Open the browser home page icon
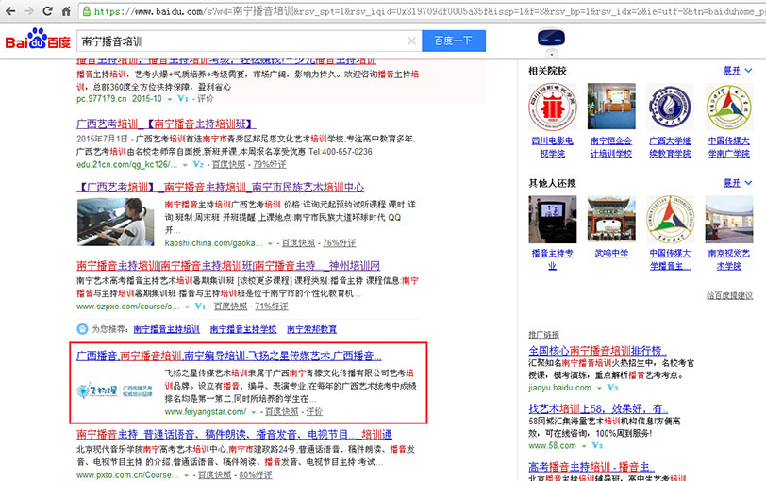 (x=66, y=10)
